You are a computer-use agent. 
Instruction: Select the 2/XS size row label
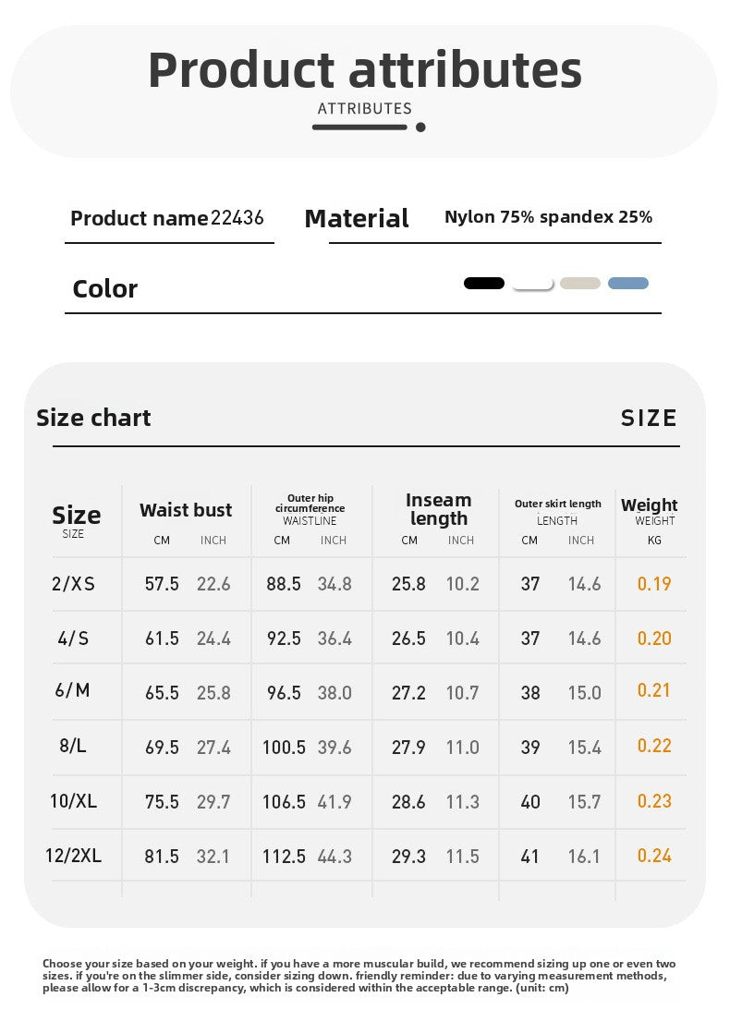[x=73, y=584]
